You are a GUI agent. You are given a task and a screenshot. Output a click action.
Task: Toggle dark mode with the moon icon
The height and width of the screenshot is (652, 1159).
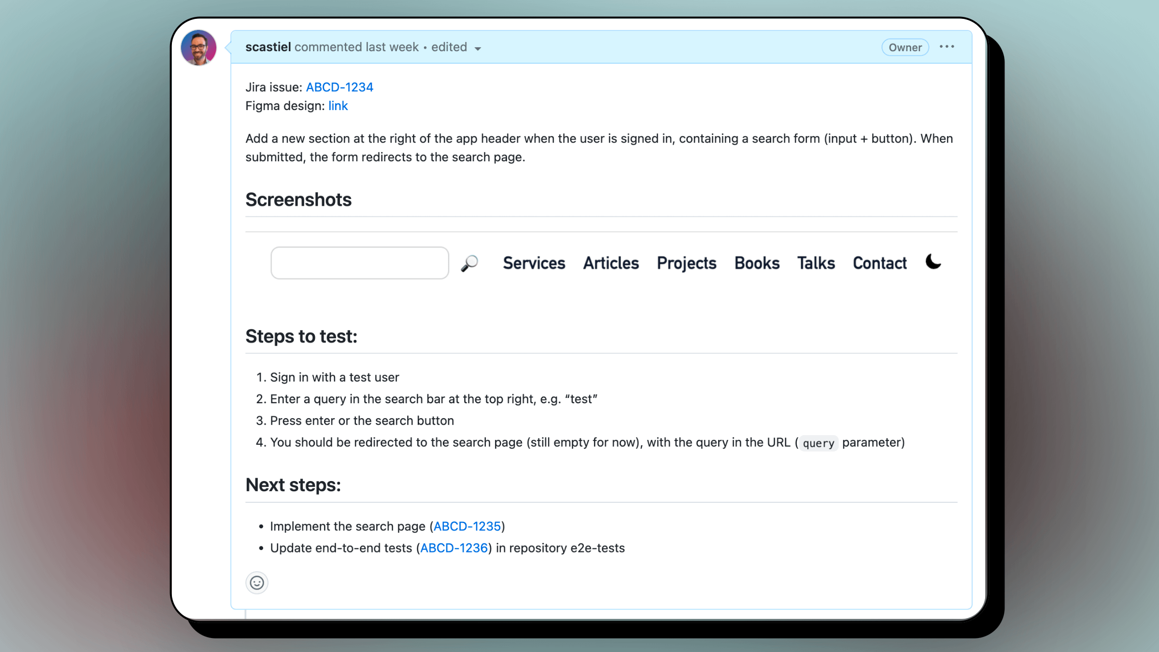tap(933, 262)
